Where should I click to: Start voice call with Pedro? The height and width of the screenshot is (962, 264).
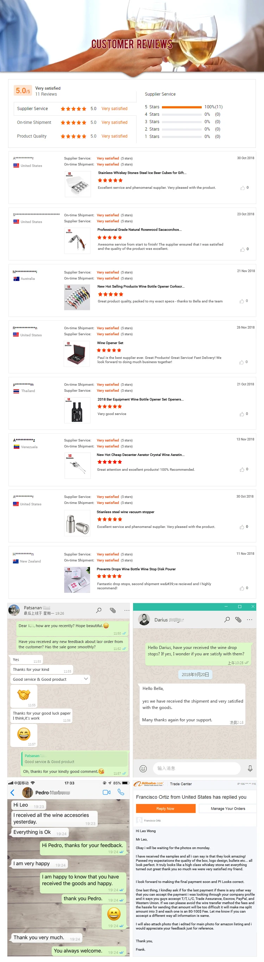(121, 792)
